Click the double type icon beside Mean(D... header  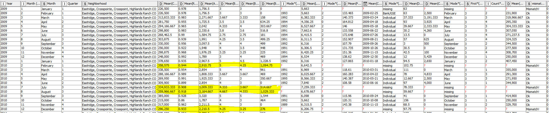[406, 4]
